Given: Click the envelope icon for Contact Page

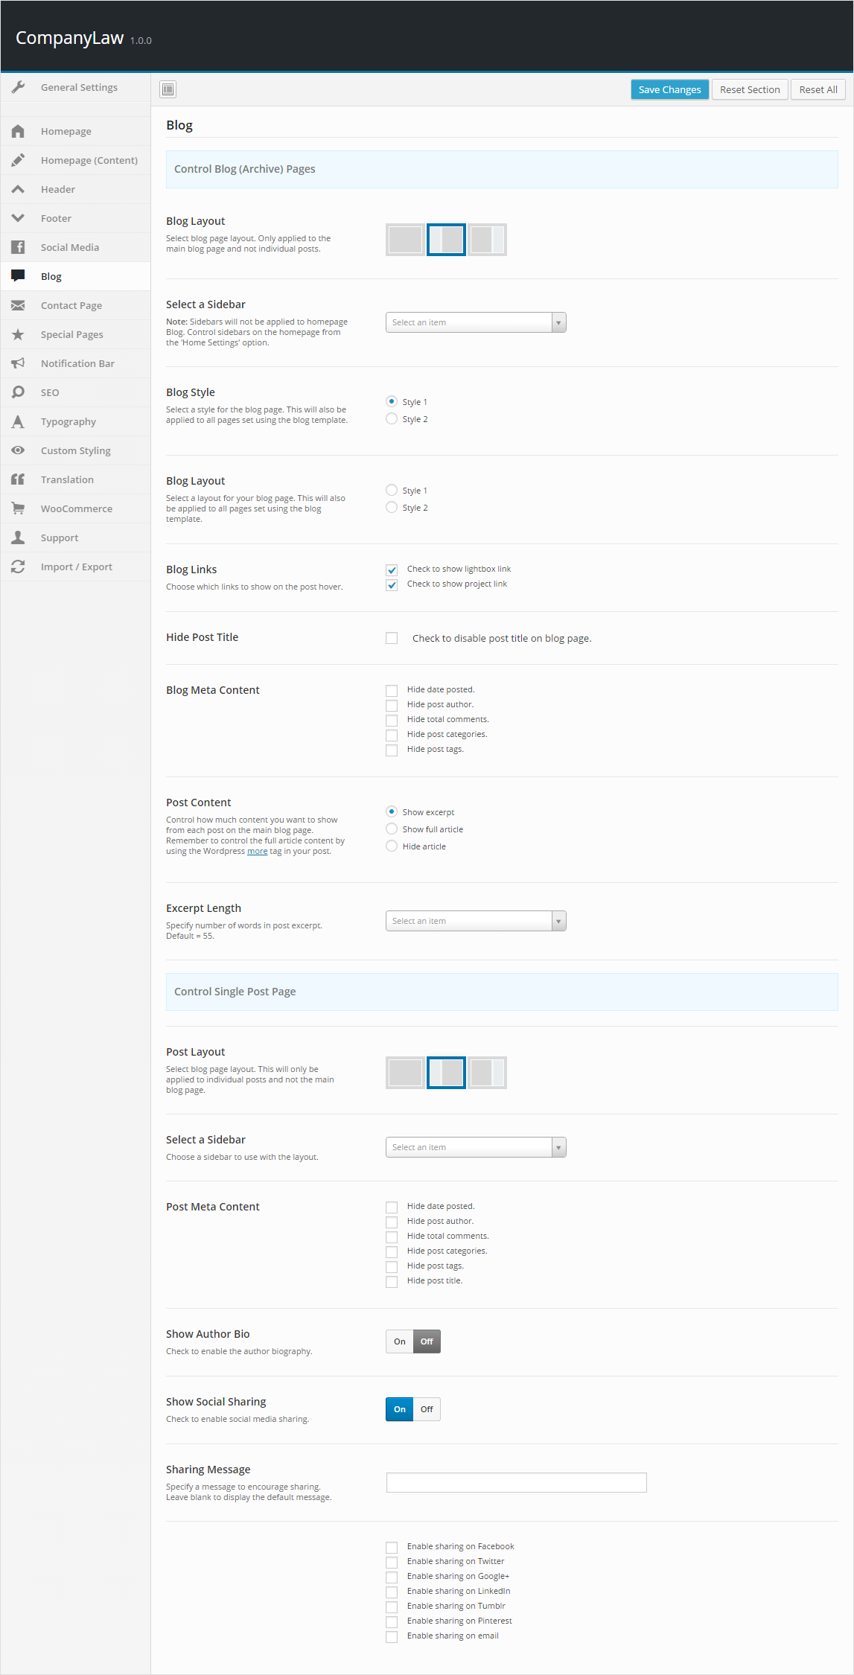Looking at the screenshot, I should [x=19, y=305].
